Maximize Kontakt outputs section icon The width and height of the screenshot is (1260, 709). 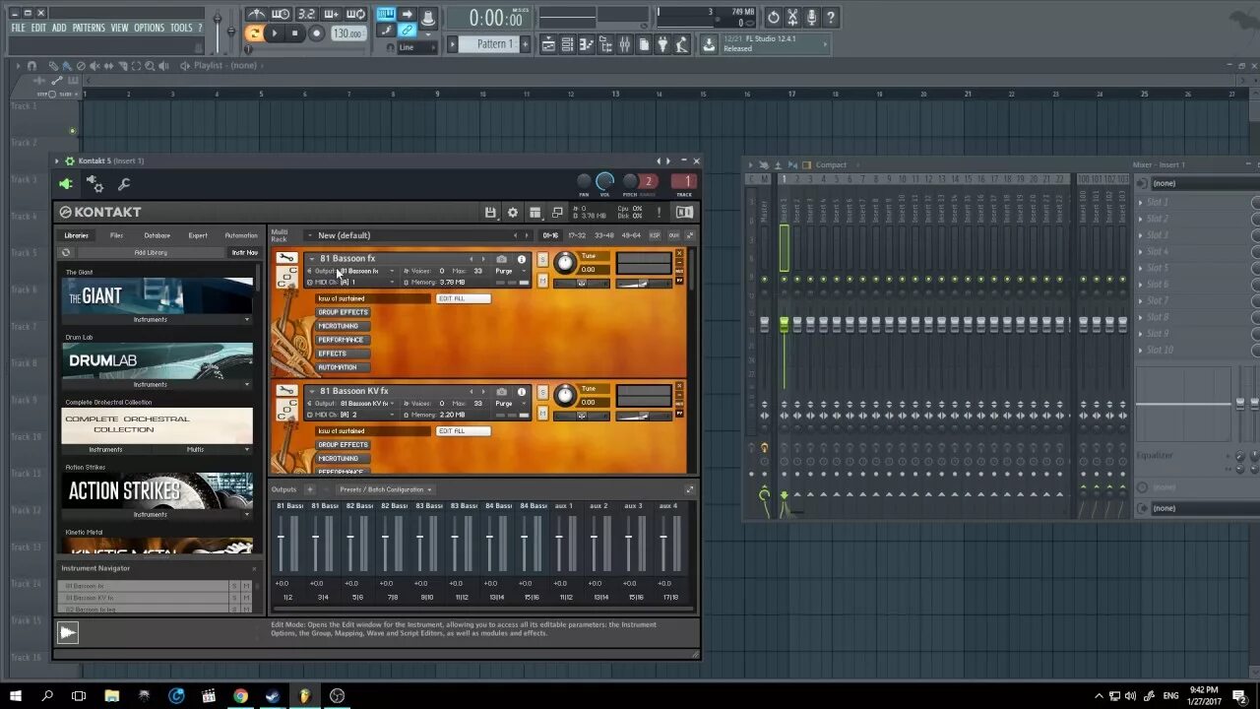[689, 489]
